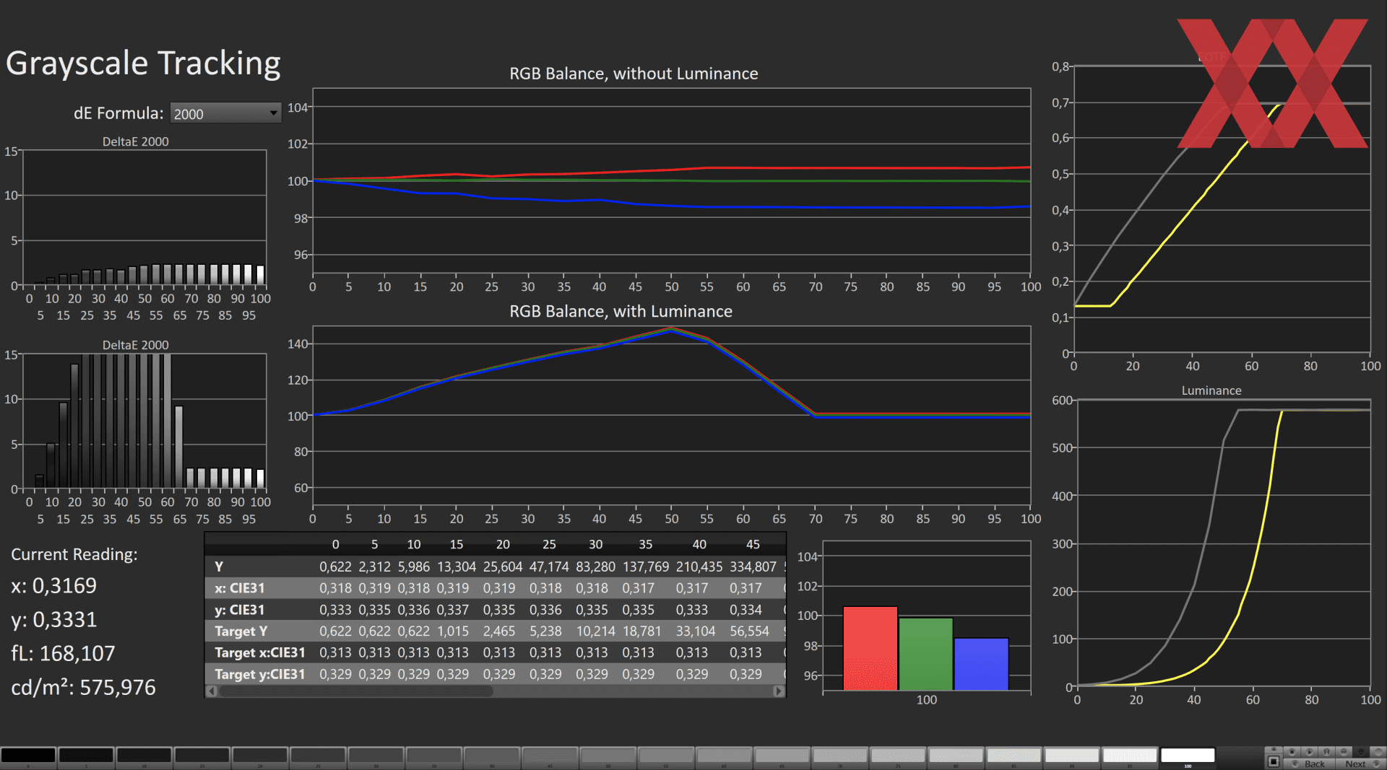Click the 'RGB Balance, with Luminance' chart title
The height and width of the screenshot is (770, 1387).
pyautogui.click(x=621, y=311)
